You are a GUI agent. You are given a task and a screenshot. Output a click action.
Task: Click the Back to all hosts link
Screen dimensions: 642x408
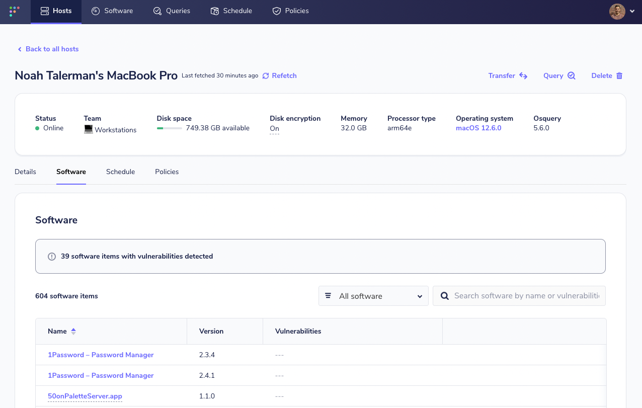48,49
